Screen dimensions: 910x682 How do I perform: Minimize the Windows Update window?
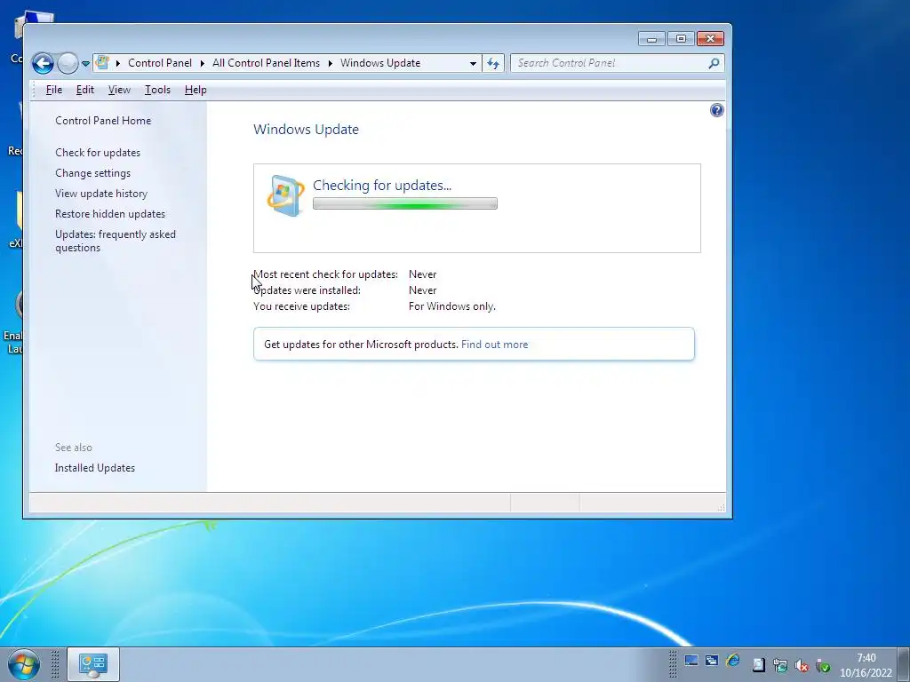[x=651, y=39]
